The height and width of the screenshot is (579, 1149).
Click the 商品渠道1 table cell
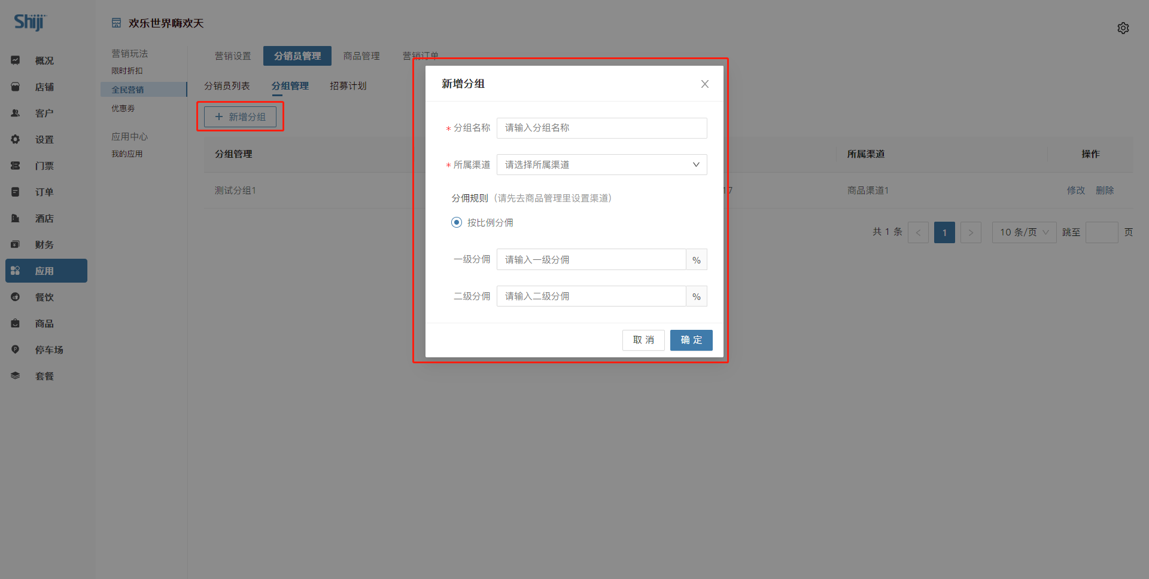(868, 191)
